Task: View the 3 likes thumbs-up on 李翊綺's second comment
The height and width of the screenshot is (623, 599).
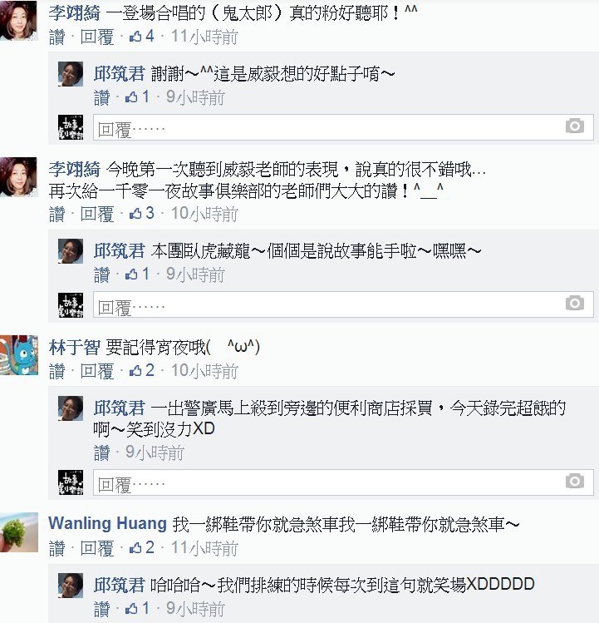Action: point(142,214)
